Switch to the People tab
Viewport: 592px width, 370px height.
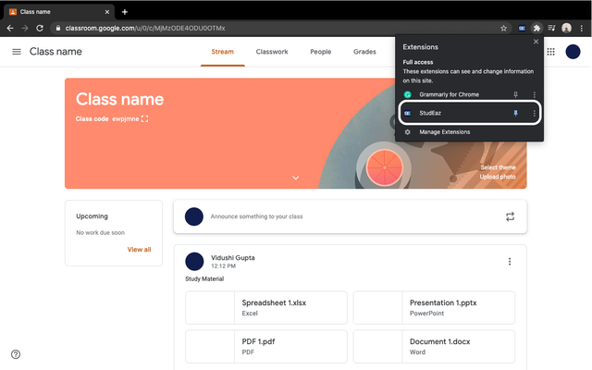pos(321,52)
